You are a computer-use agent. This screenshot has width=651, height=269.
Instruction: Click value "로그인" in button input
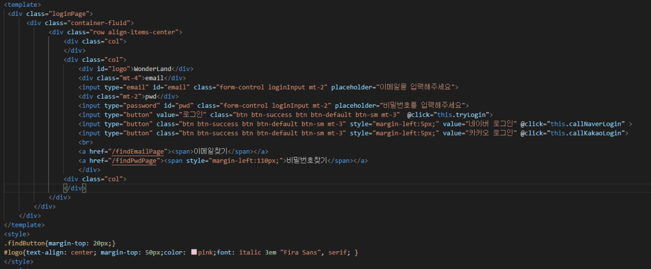coord(193,115)
